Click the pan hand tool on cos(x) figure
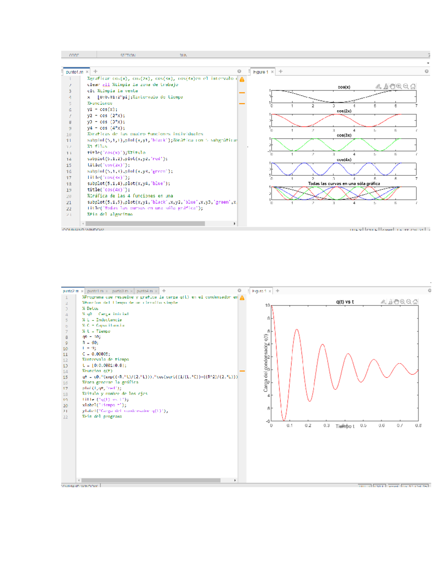 coord(392,87)
